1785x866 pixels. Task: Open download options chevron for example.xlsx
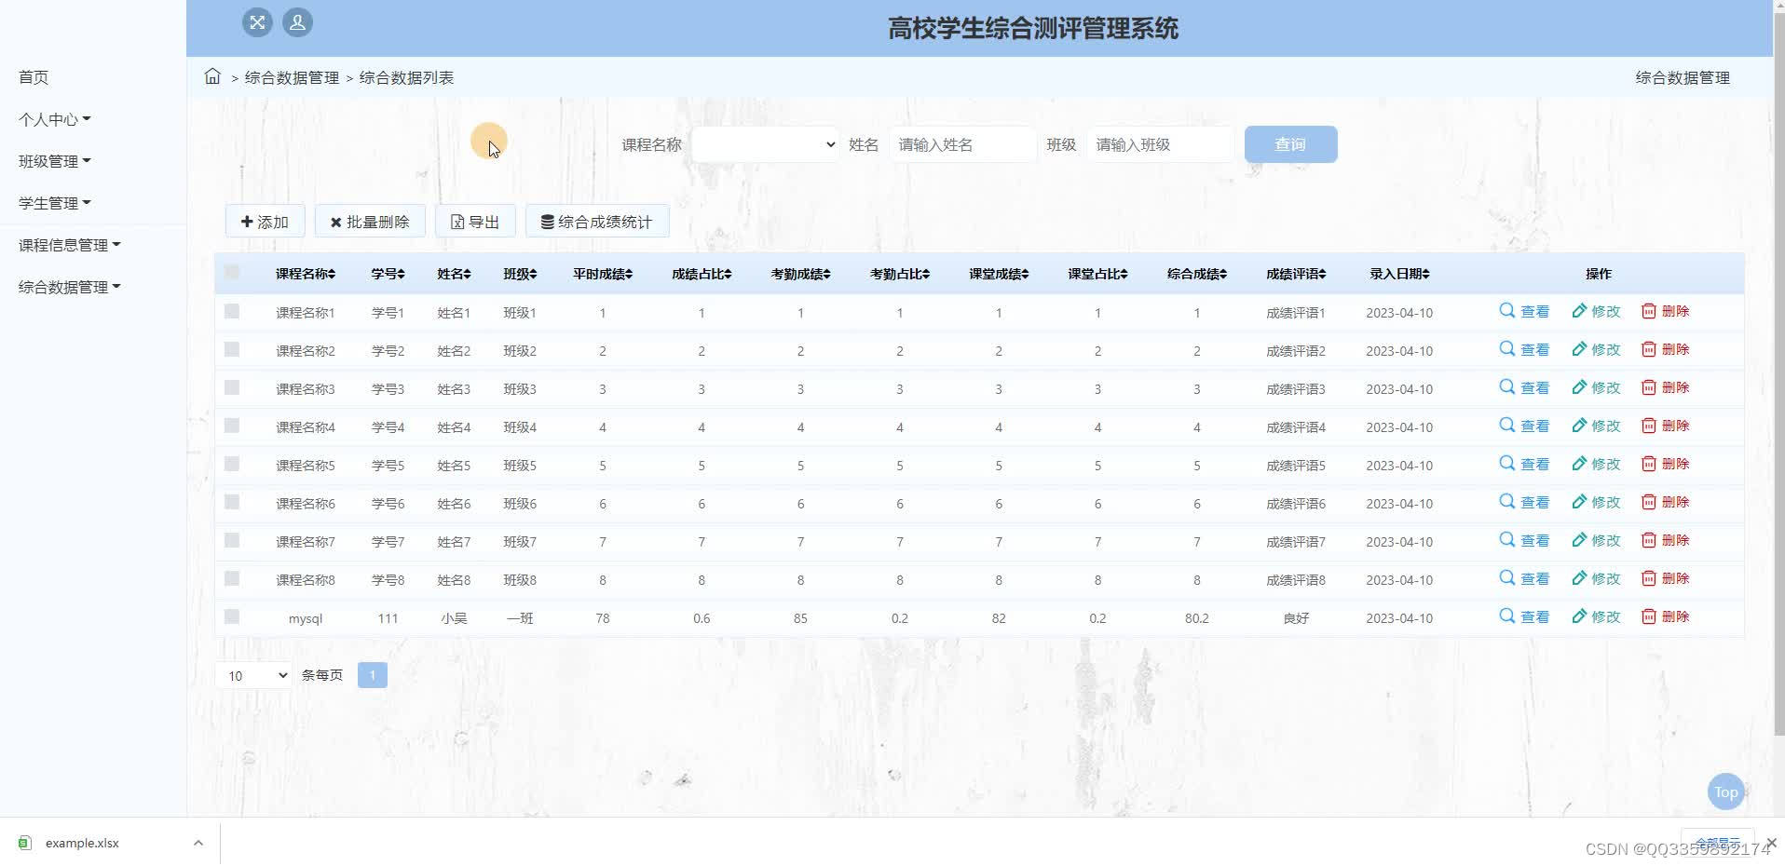click(198, 843)
